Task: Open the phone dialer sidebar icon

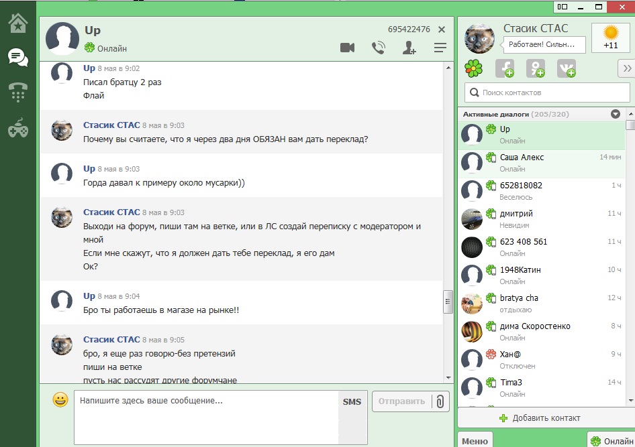Action: pyautogui.click(x=18, y=92)
